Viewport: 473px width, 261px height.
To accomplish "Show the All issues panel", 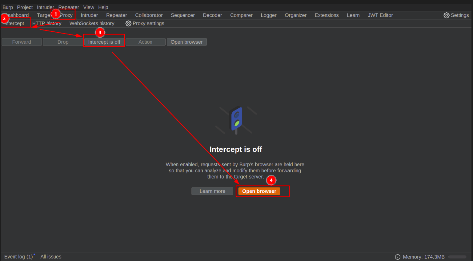I will coord(51,257).
